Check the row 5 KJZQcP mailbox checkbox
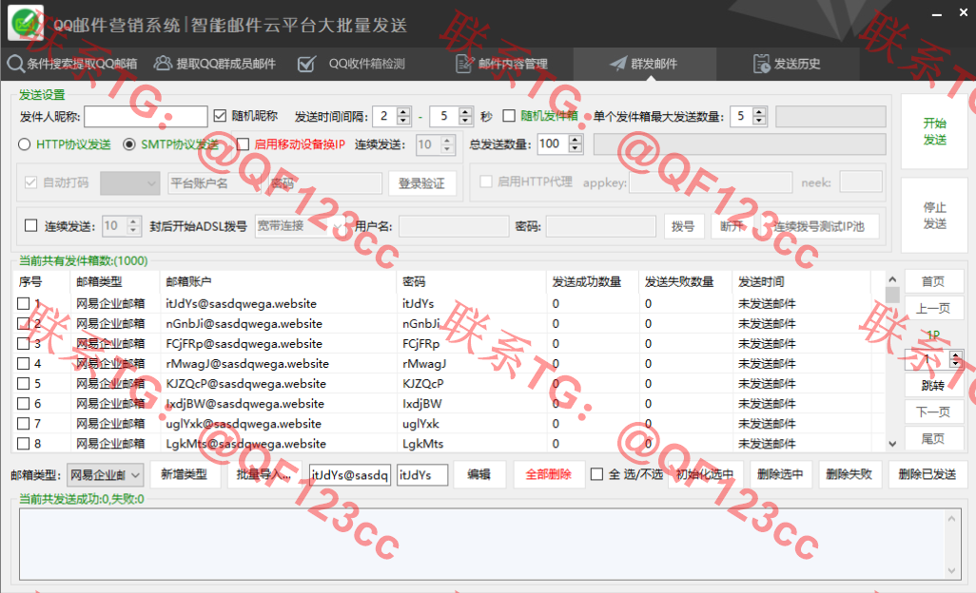 pos(24,384)
